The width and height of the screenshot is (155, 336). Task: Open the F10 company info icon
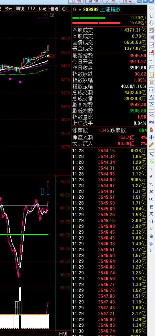click(x=151, y=68)
